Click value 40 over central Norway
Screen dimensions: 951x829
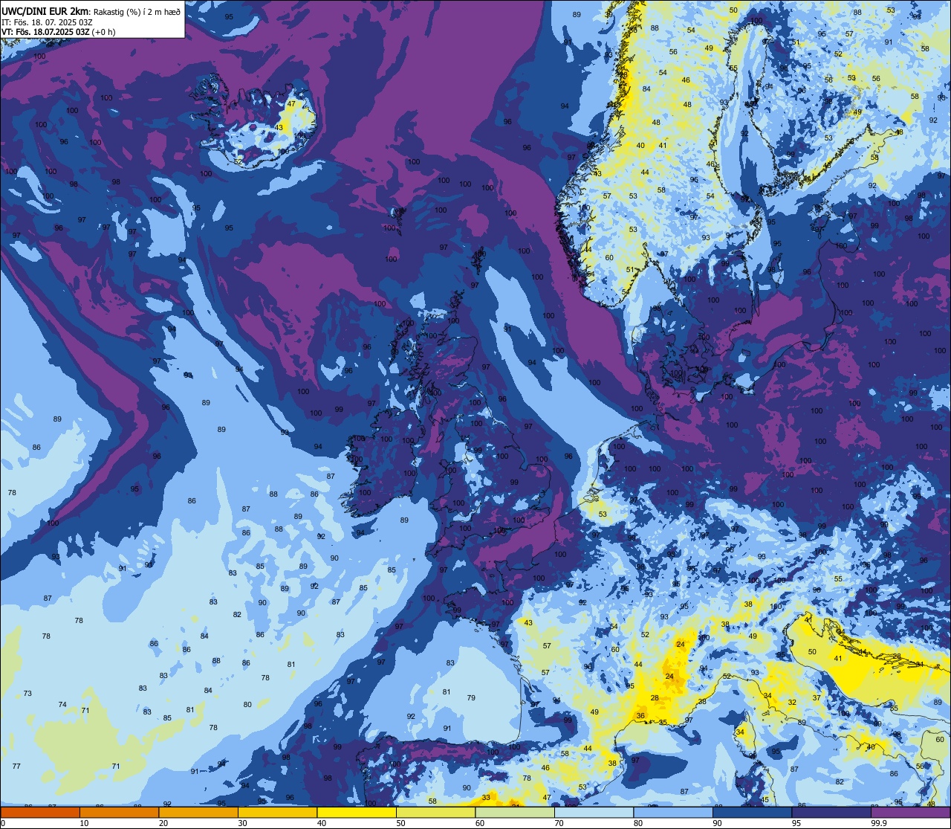tap(640, 146)
